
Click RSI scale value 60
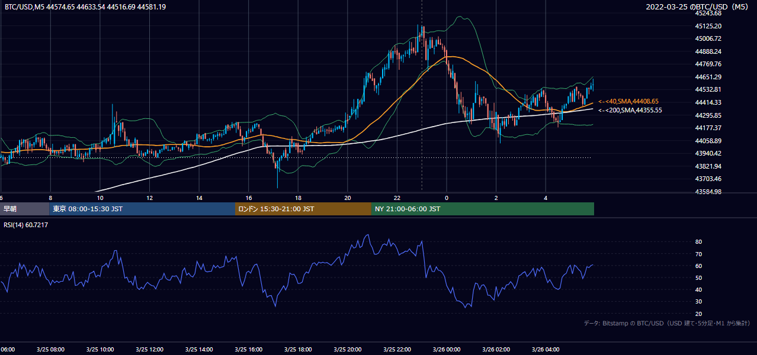coord(698,266)
